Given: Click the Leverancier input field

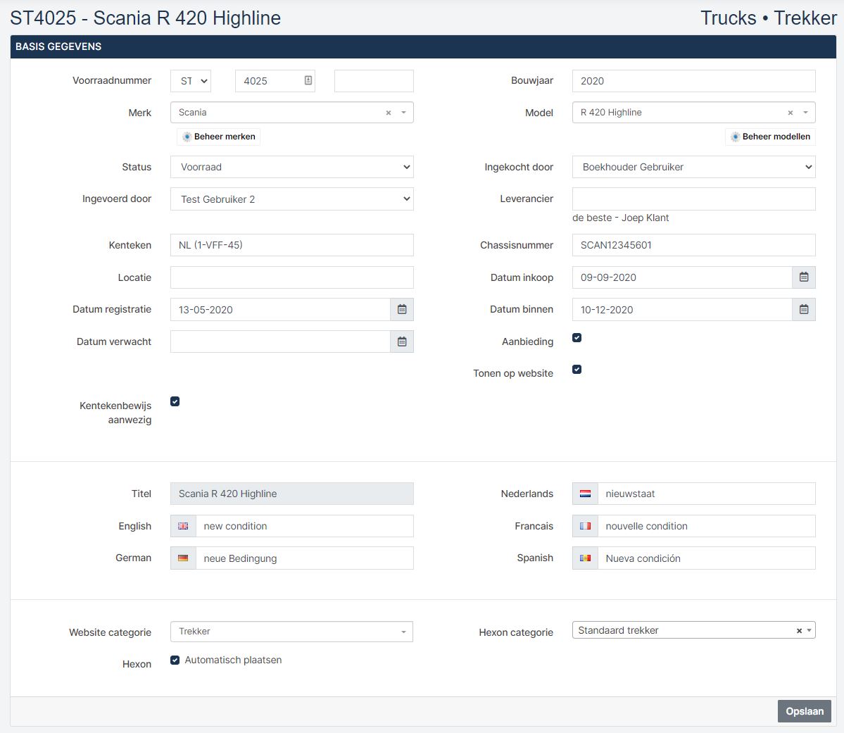Looking at the screenshot, I should pyautogui.click(x=694, y=199).
